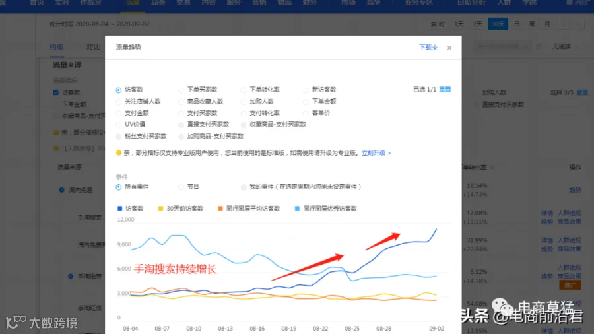
Task: Click the 重置 reset link in dialog
Action: pos(445,90)
